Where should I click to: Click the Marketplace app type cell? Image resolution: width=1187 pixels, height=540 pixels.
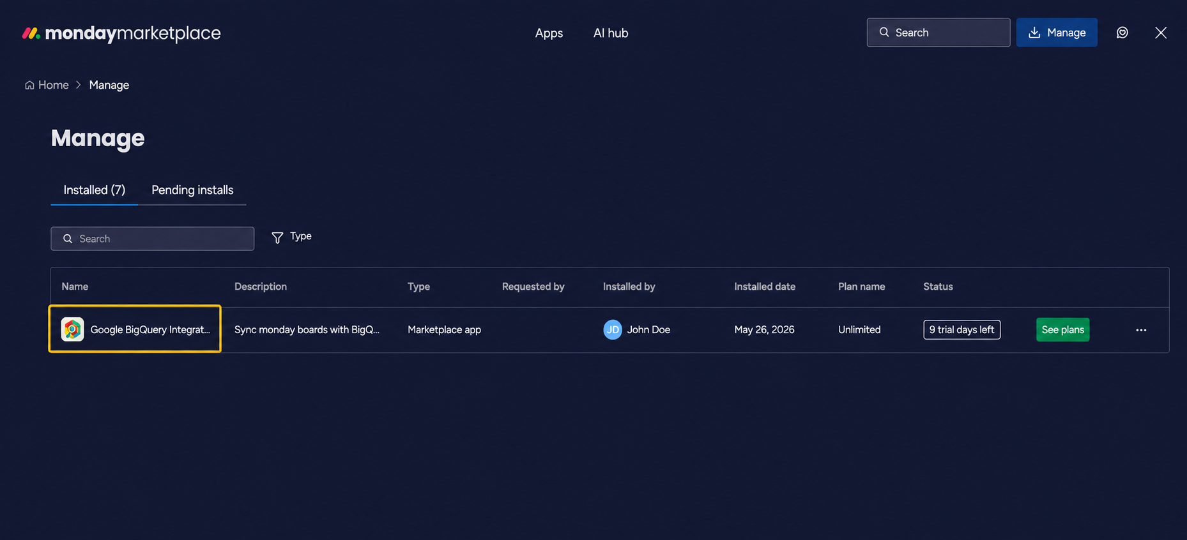point(445,329)
